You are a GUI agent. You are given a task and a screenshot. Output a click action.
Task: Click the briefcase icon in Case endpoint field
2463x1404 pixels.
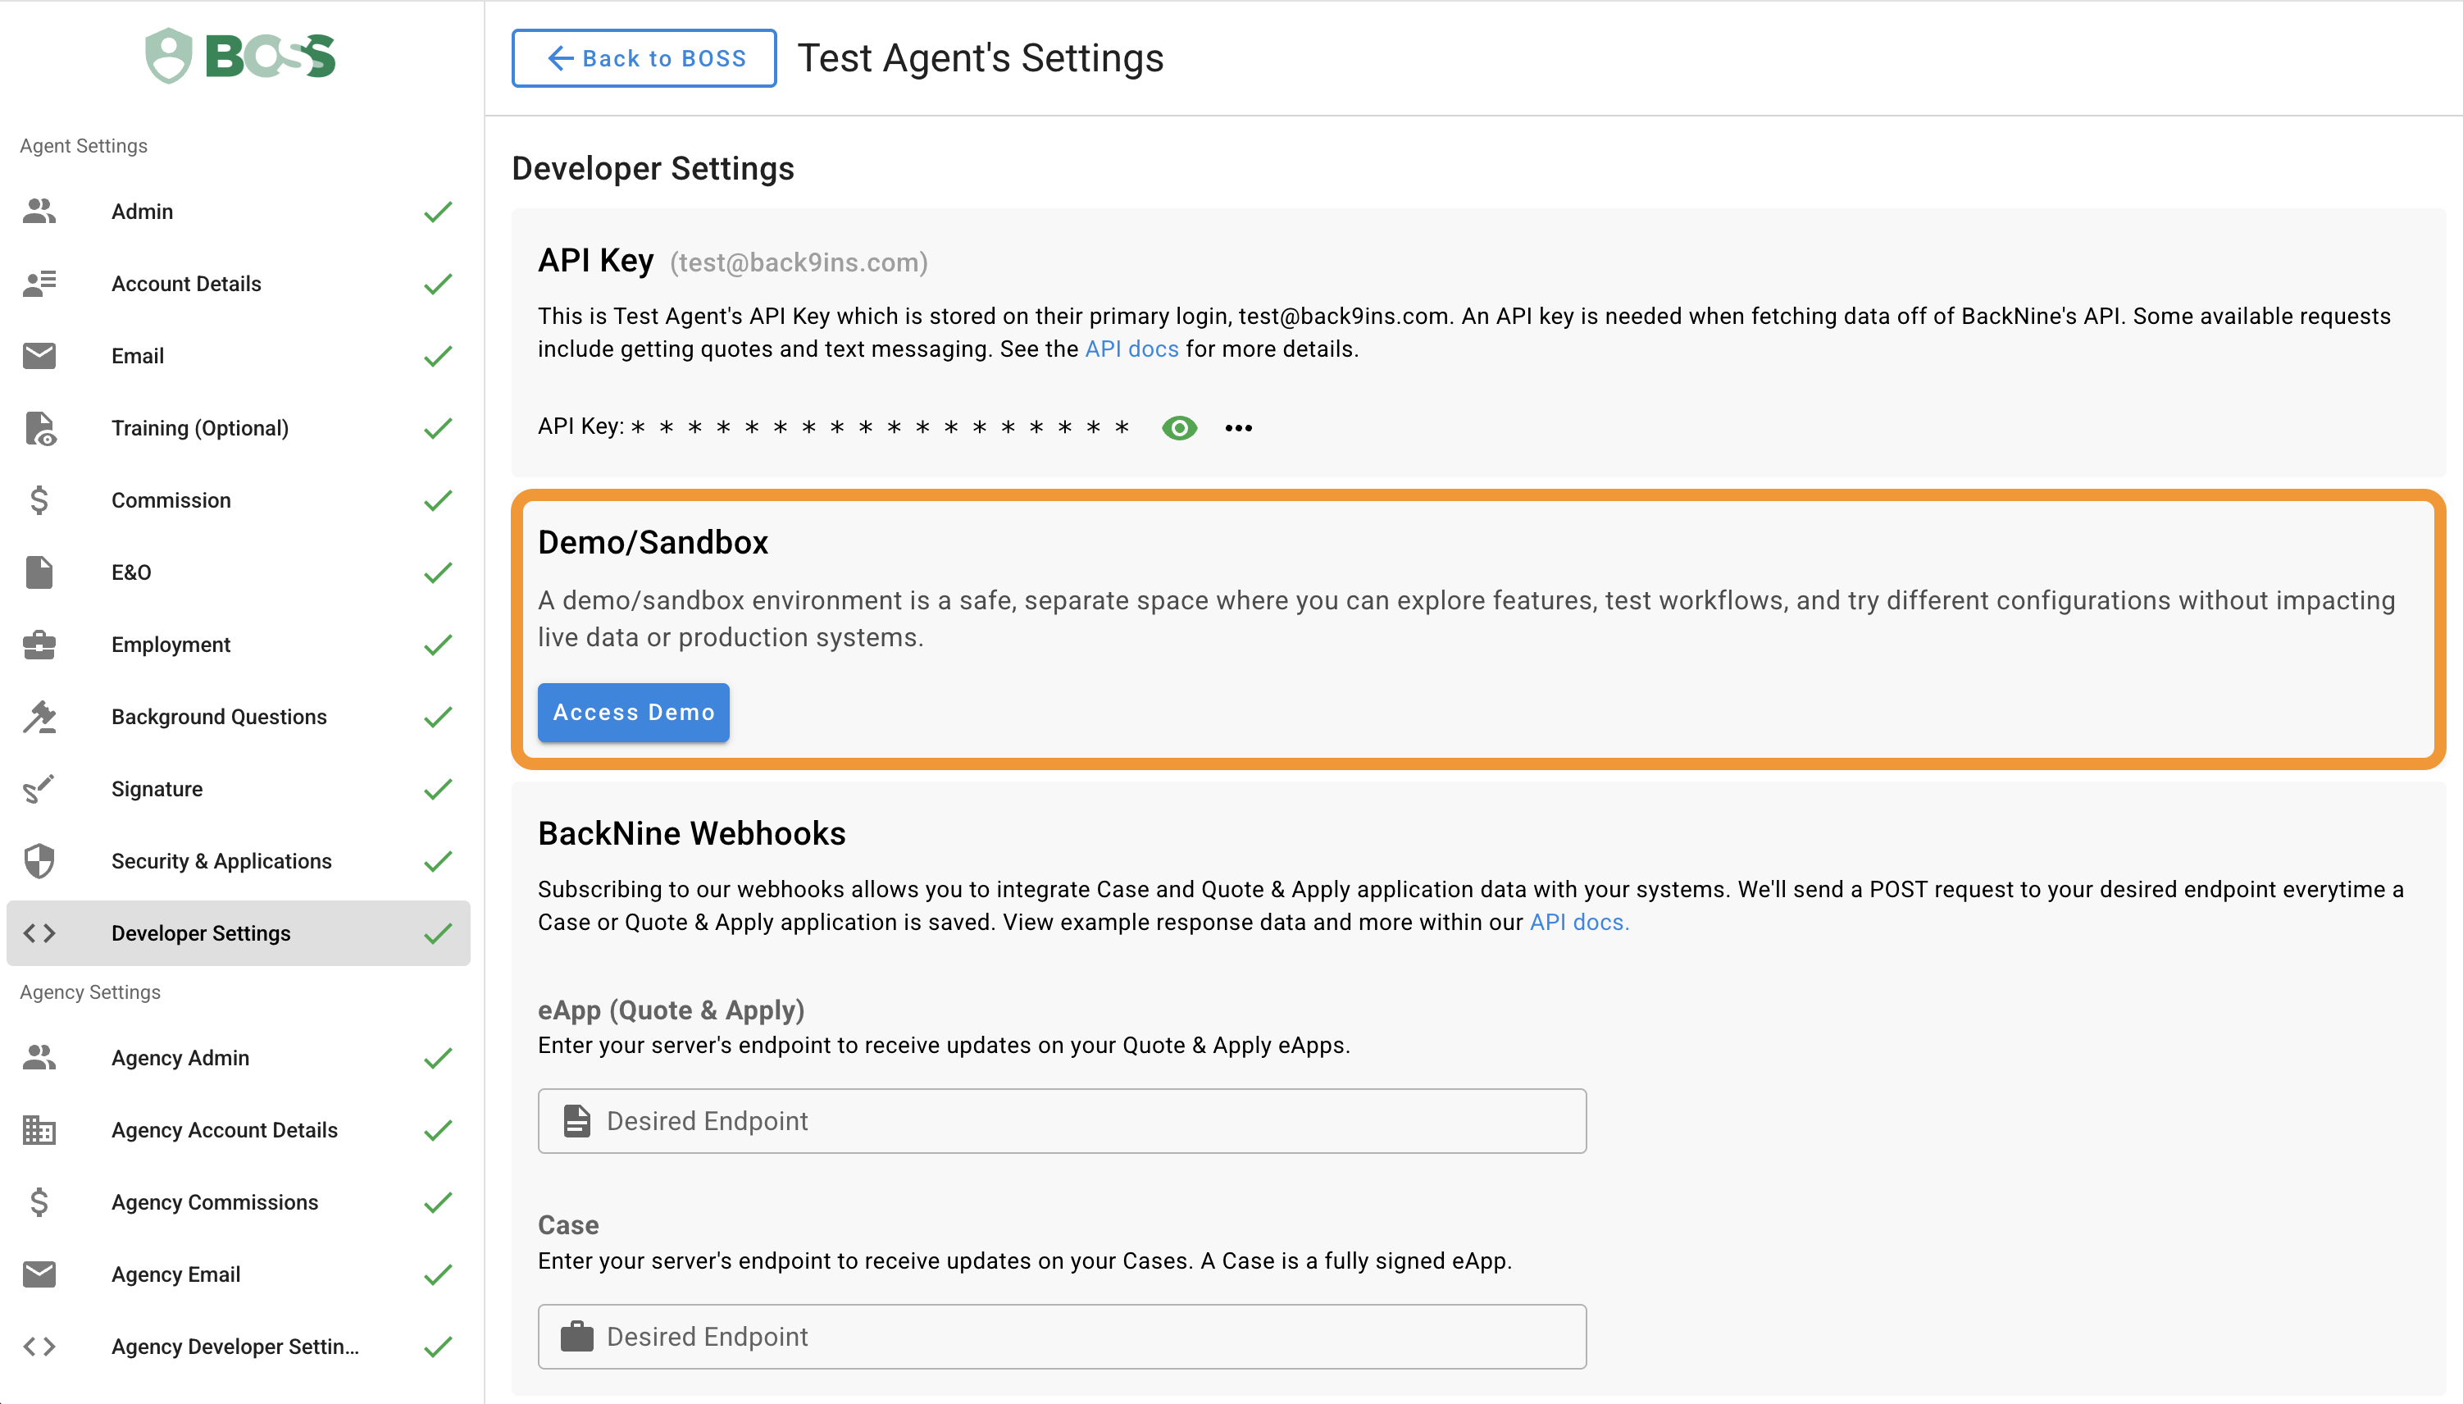point(576,1337)
